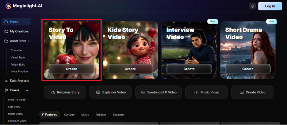
Task: Click the Story To Video card image
Action: [71, 50]
